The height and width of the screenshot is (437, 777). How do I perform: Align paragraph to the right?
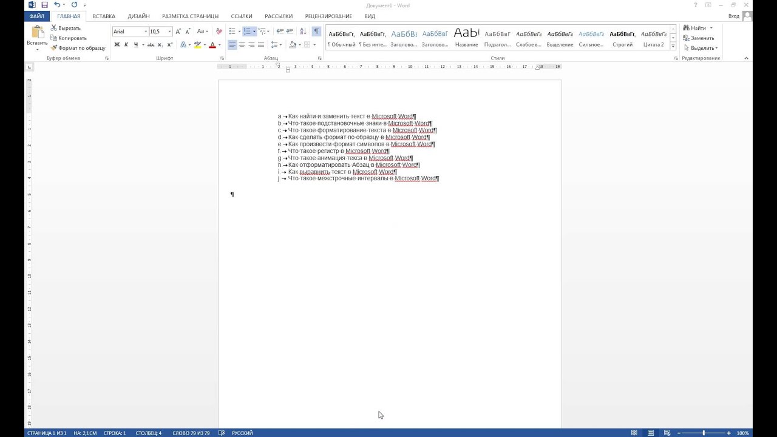251,44
